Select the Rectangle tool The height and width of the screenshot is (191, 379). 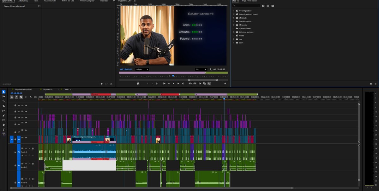coord(4,120)
